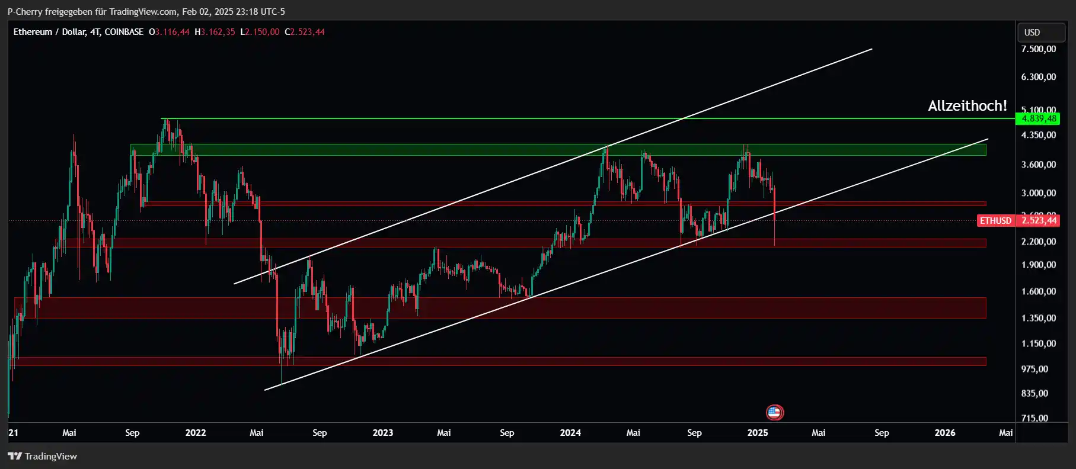Select the Allzeithoch! text annotation

(967, 105)
